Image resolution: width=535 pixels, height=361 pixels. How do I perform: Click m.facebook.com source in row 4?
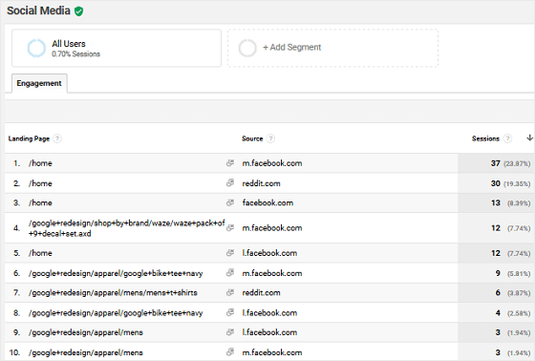(272, 227)
